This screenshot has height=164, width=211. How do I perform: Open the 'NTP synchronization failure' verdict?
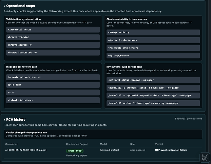pos(171,150)
